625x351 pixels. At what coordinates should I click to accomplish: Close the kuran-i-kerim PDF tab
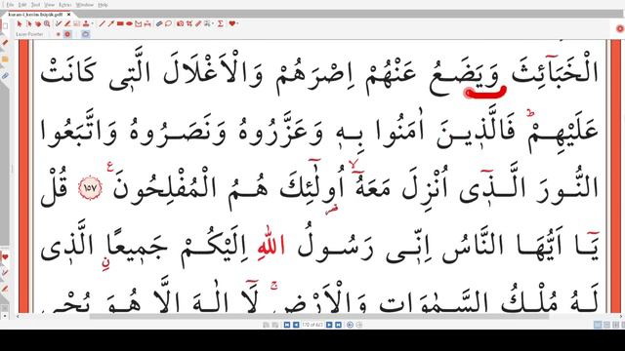(x=69, y=15)
